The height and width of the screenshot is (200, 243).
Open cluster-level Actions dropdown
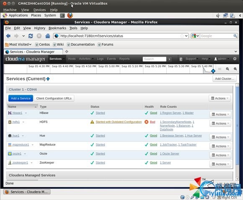(220, 98)
